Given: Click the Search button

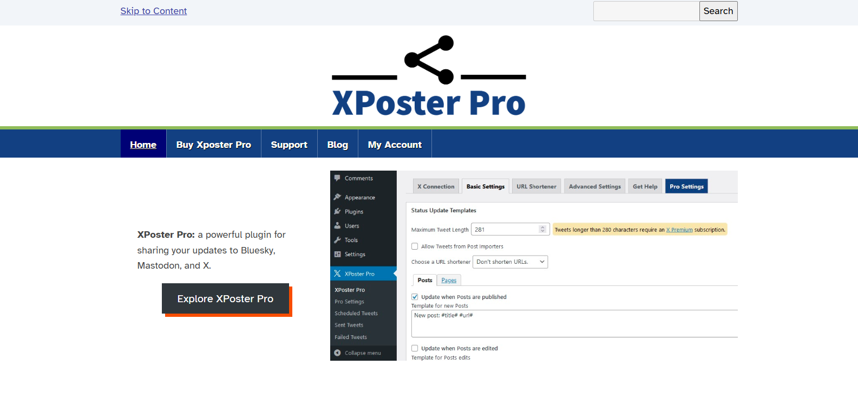Looking at the screenshot, I should pos(718,11).
